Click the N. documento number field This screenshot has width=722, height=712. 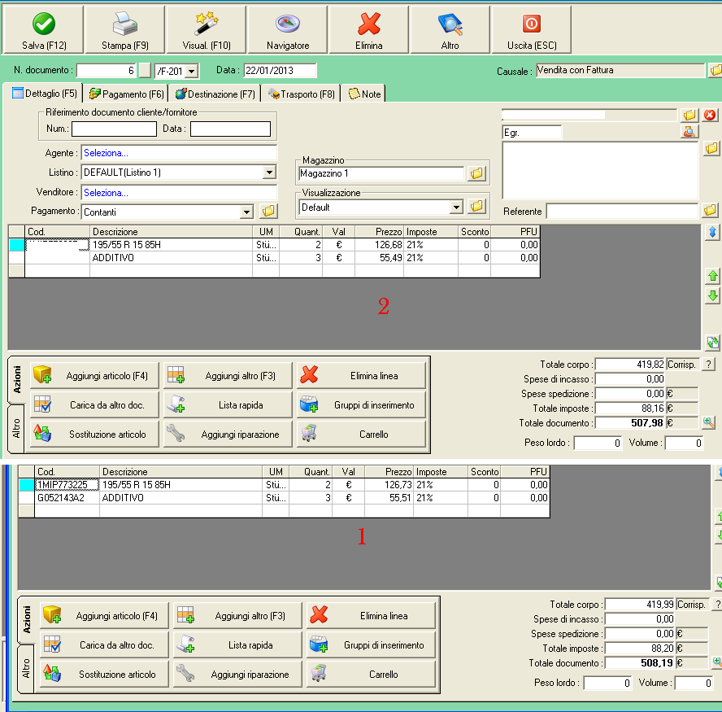pyautogui.click(x=107, y=71)
